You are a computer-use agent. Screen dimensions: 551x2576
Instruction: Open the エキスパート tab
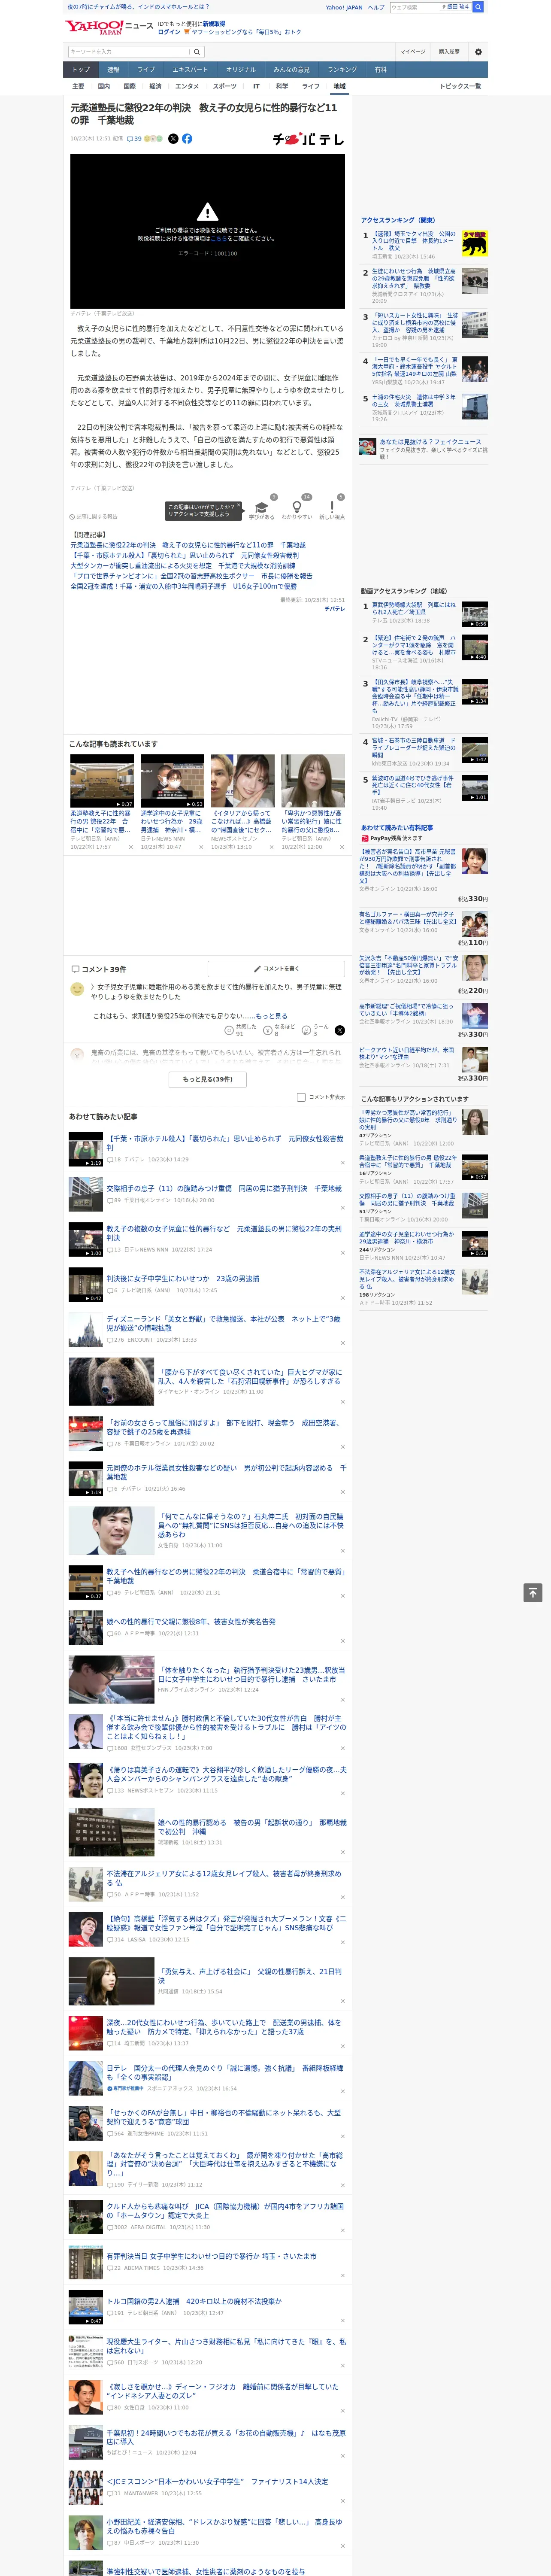tap(190, 70)
